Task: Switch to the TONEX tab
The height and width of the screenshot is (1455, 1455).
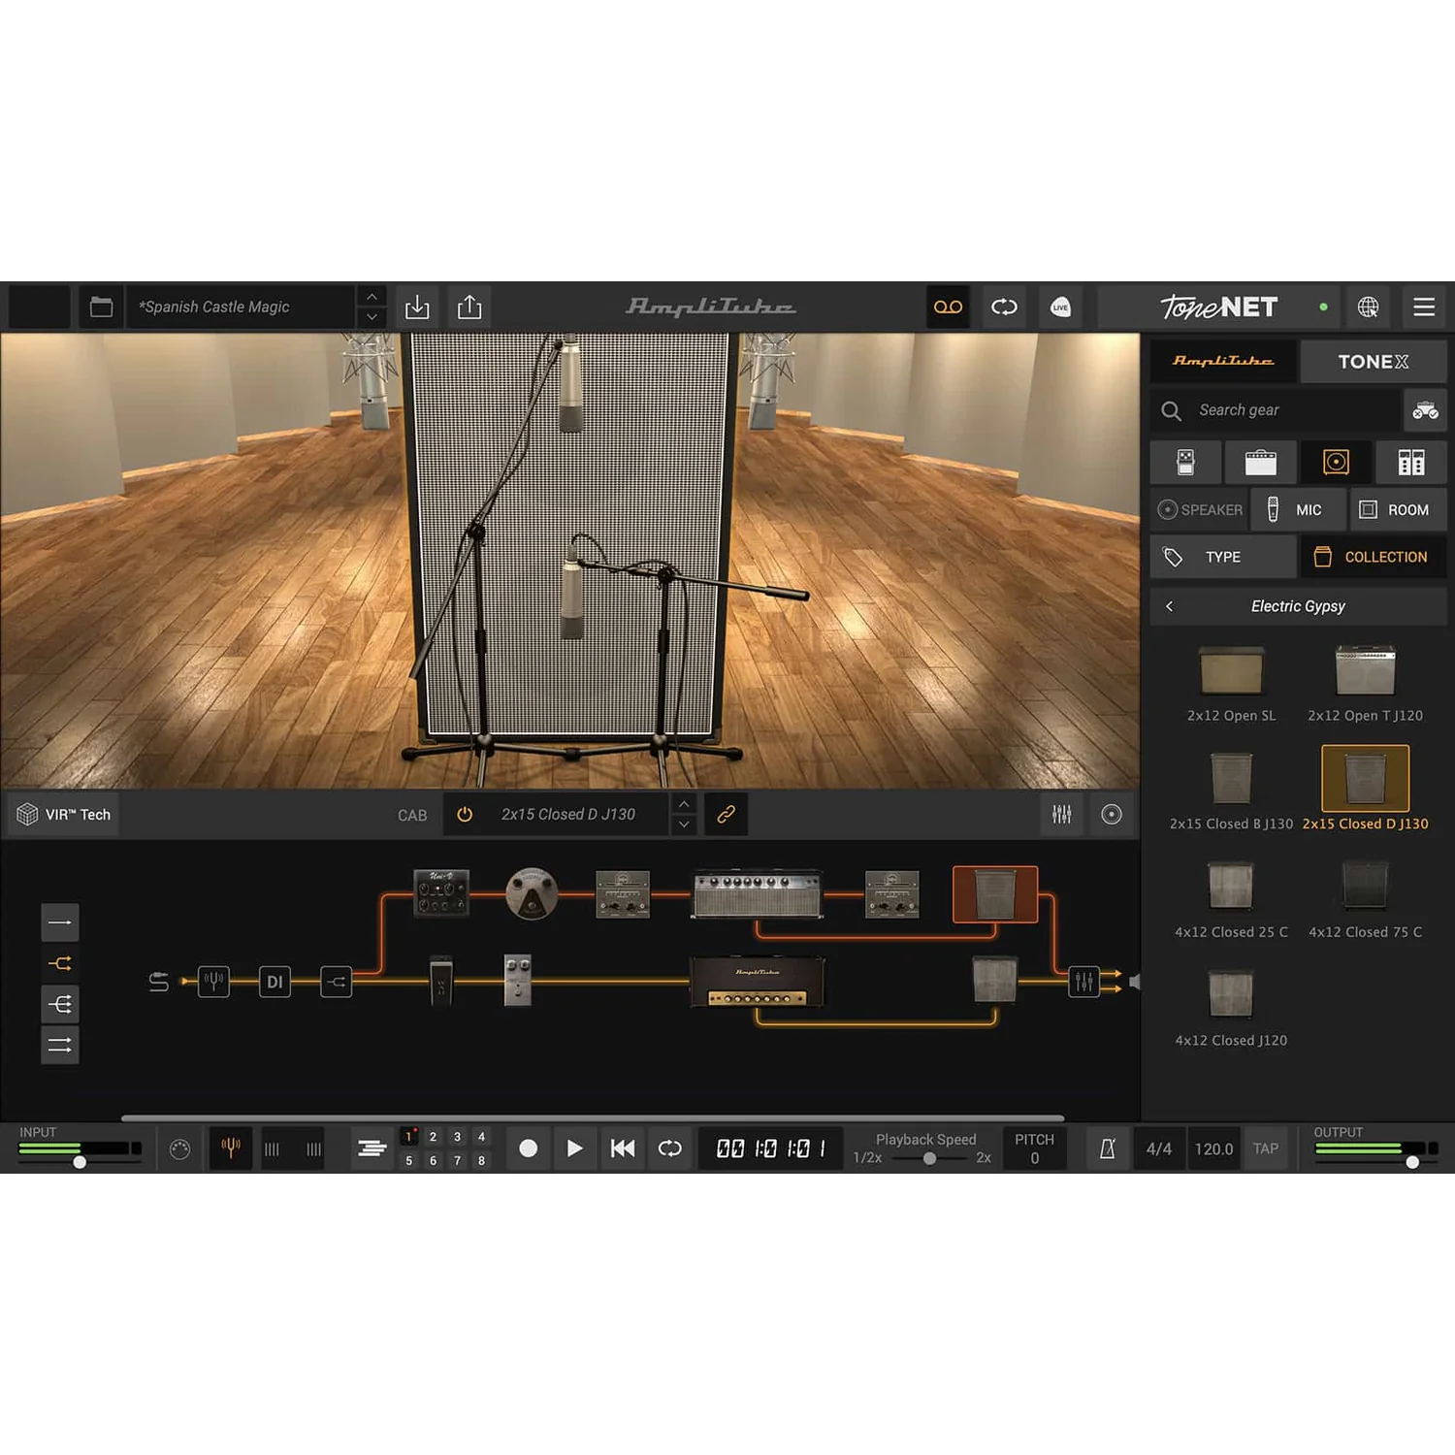Action: tap(1374, 361)
